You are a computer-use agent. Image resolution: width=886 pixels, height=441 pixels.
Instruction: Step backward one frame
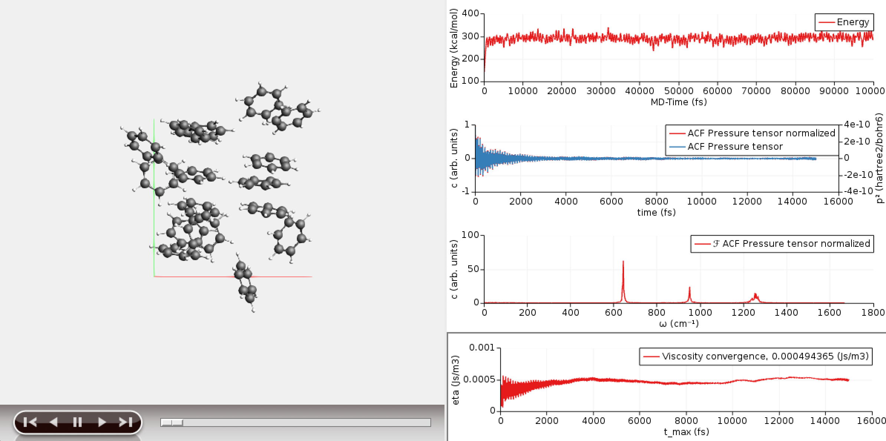54,422
